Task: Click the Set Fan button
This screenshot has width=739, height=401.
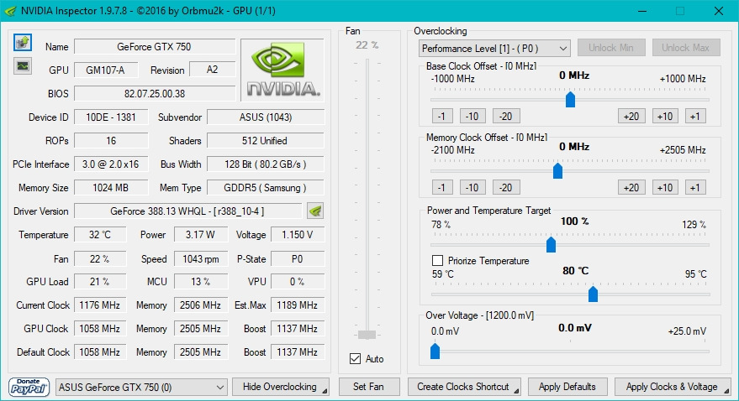Action: tap(368, 387)
